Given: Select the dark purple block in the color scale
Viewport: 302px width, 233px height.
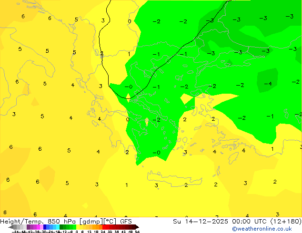Looking at the screenshot, I should point(28,227).
